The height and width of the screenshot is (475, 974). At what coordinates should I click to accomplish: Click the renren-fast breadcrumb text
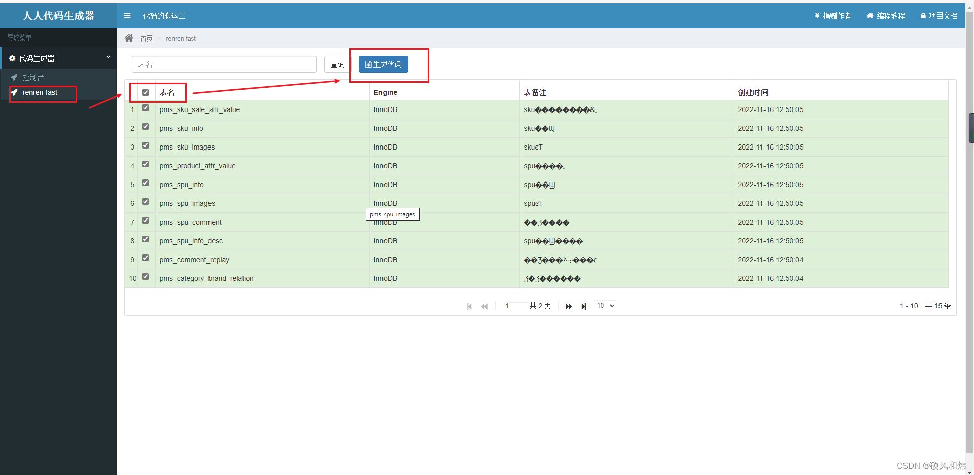point(181,39)
